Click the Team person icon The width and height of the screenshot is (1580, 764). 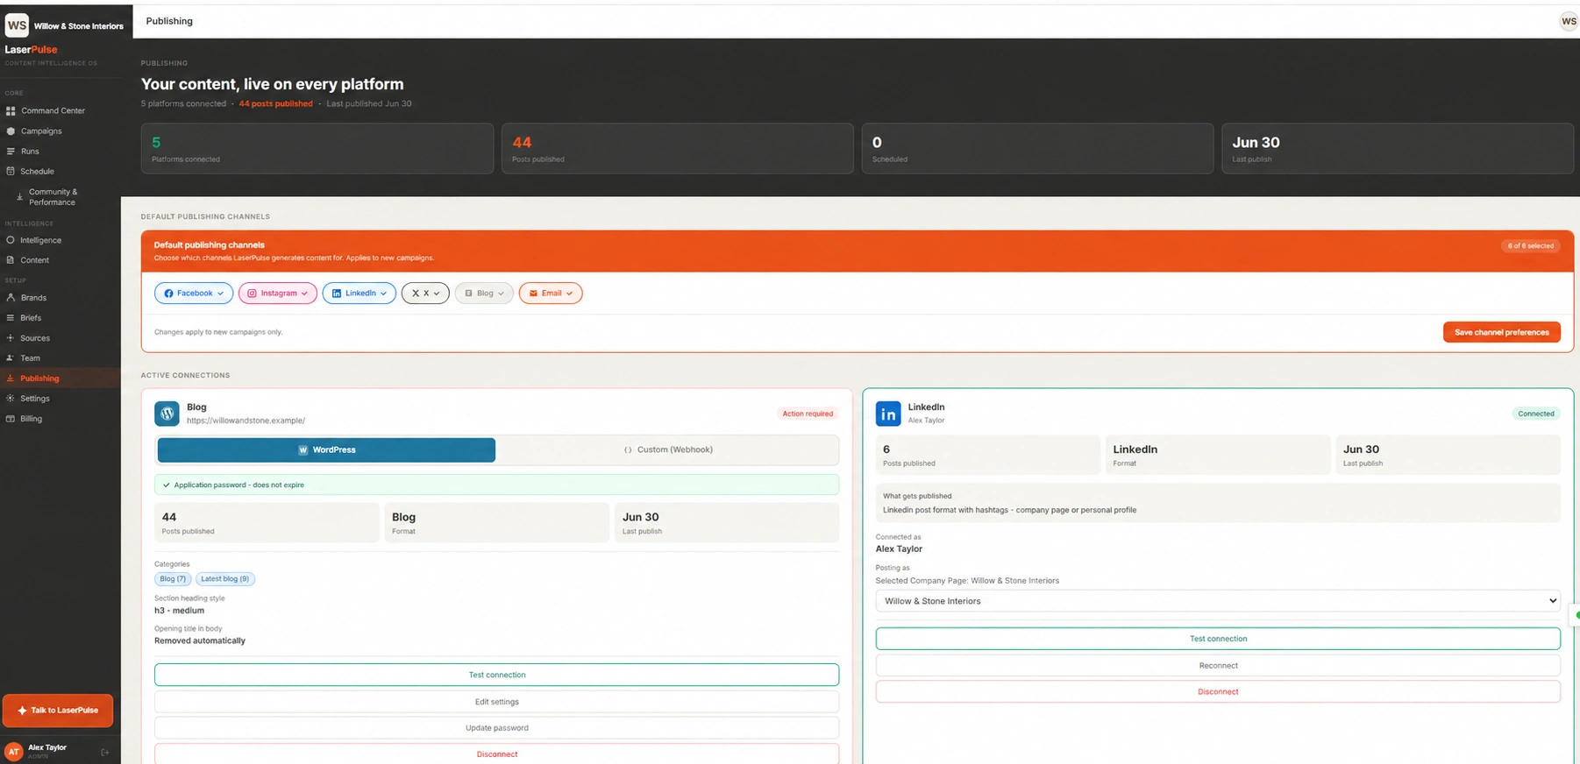(11, 358)
